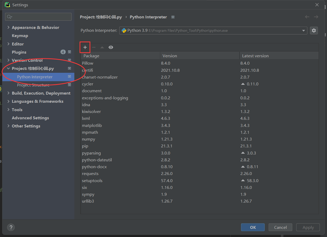327x237 pixels.
Task: Select the six package row
Action: click(x=200, y=187)
